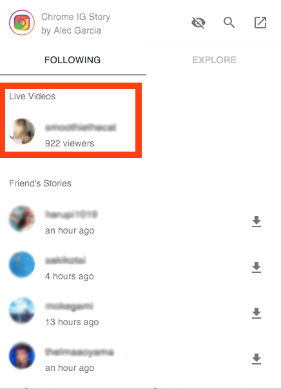Download the 4 hours ago story
281x389 pixels.
[x=257, y=267]
